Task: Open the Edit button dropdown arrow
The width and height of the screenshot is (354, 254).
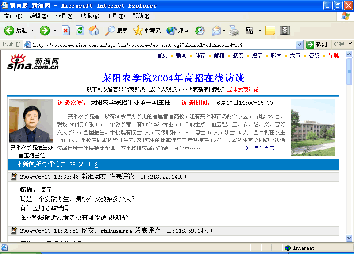Action: click(x=260, y=31)
